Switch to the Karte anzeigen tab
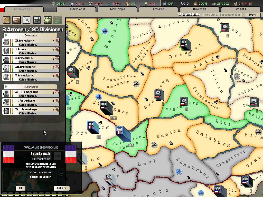 pos(24,9)
